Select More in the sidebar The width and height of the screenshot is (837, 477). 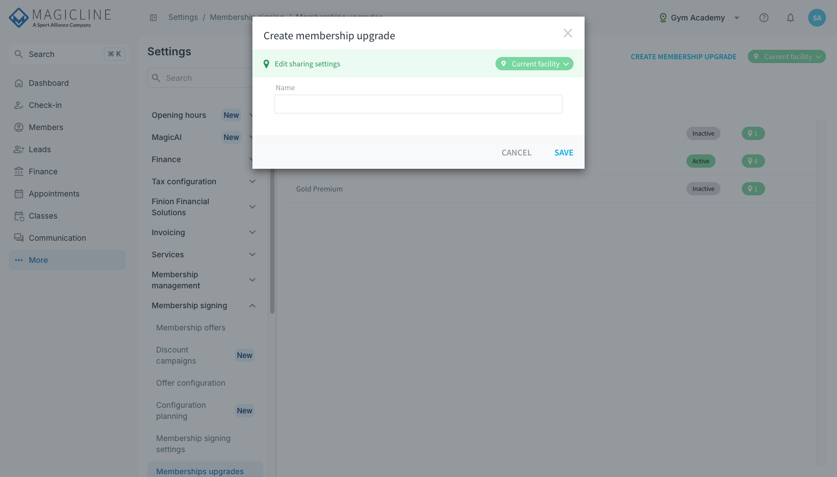[x=67, y=260]
